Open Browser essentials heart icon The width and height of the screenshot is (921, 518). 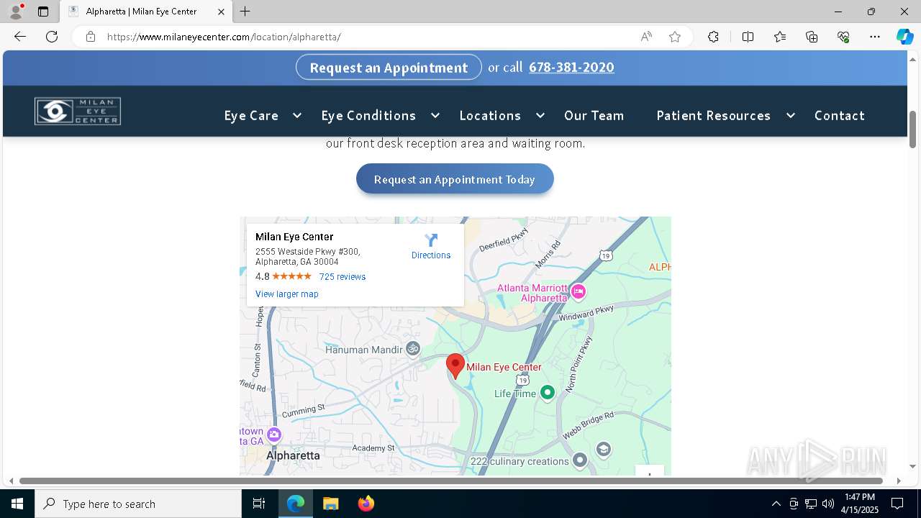843,37
